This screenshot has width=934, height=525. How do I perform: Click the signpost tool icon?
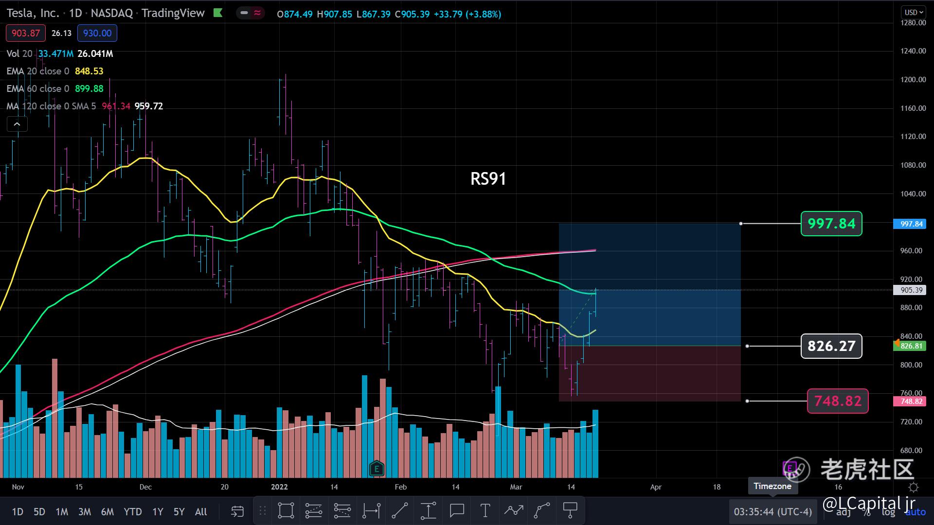point(570,511)
